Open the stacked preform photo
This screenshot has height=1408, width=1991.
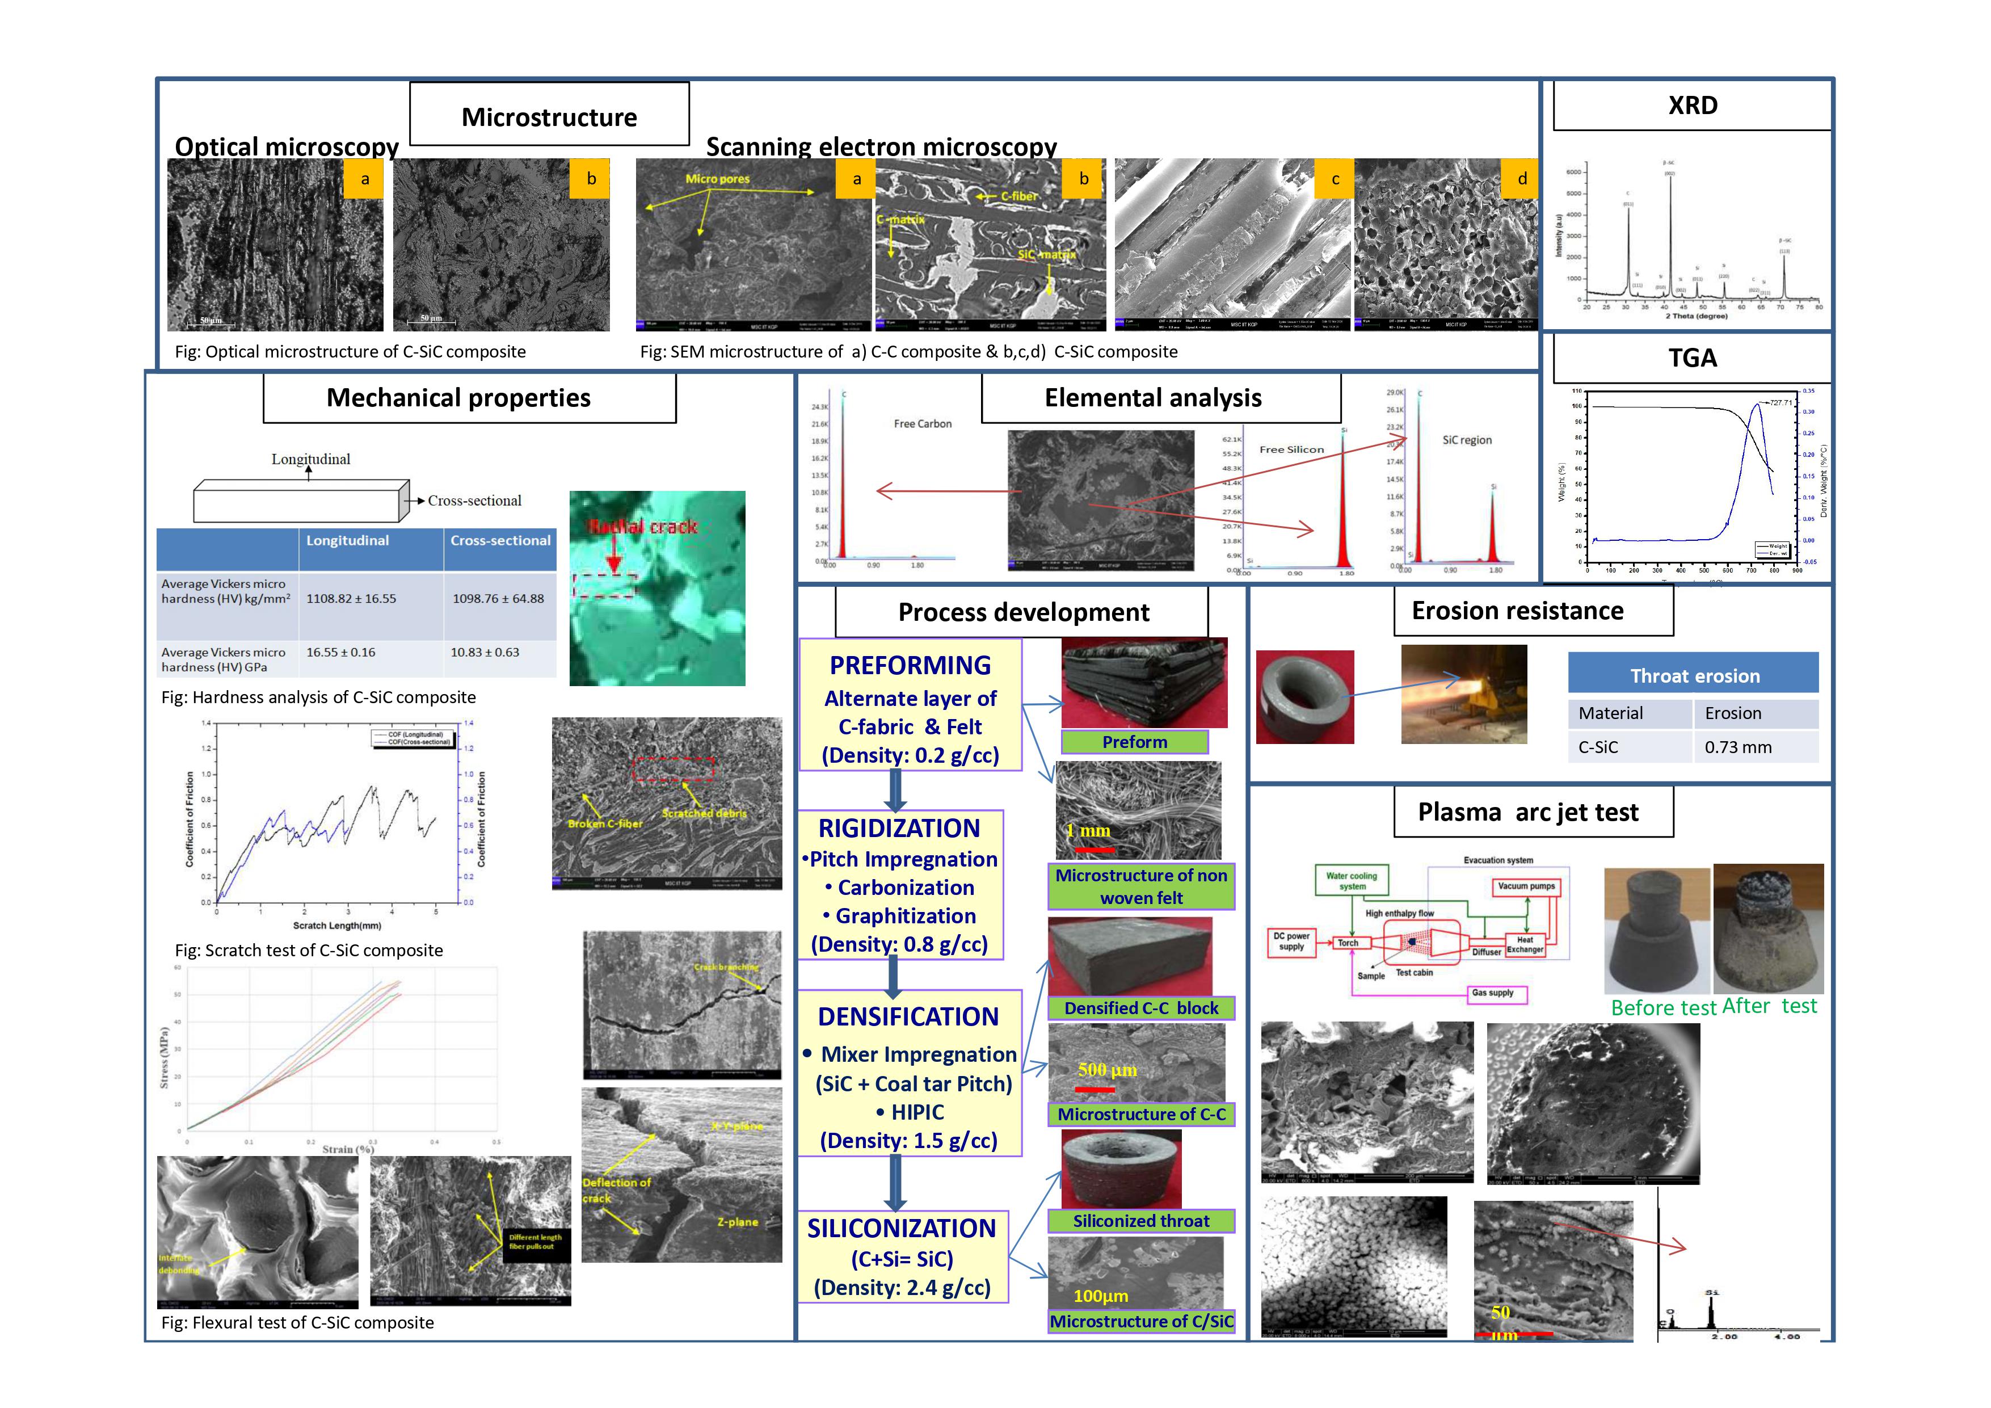[x=1144, y=683]
